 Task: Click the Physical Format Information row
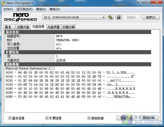pyautogui.click(x=30, y=68)
